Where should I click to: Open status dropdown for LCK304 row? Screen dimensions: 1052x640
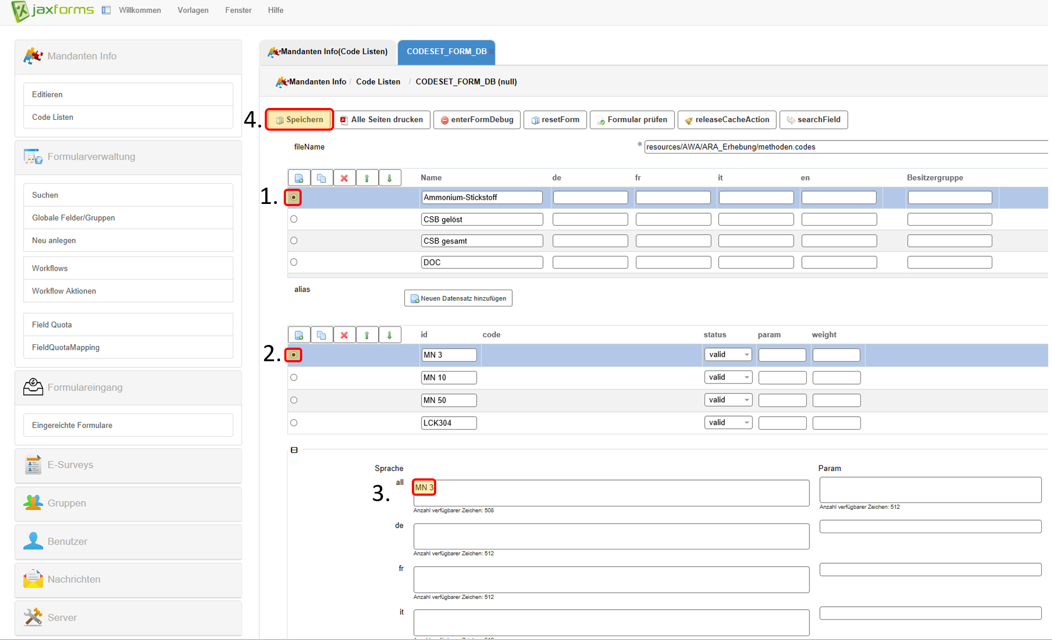click(x=728, y=423)
